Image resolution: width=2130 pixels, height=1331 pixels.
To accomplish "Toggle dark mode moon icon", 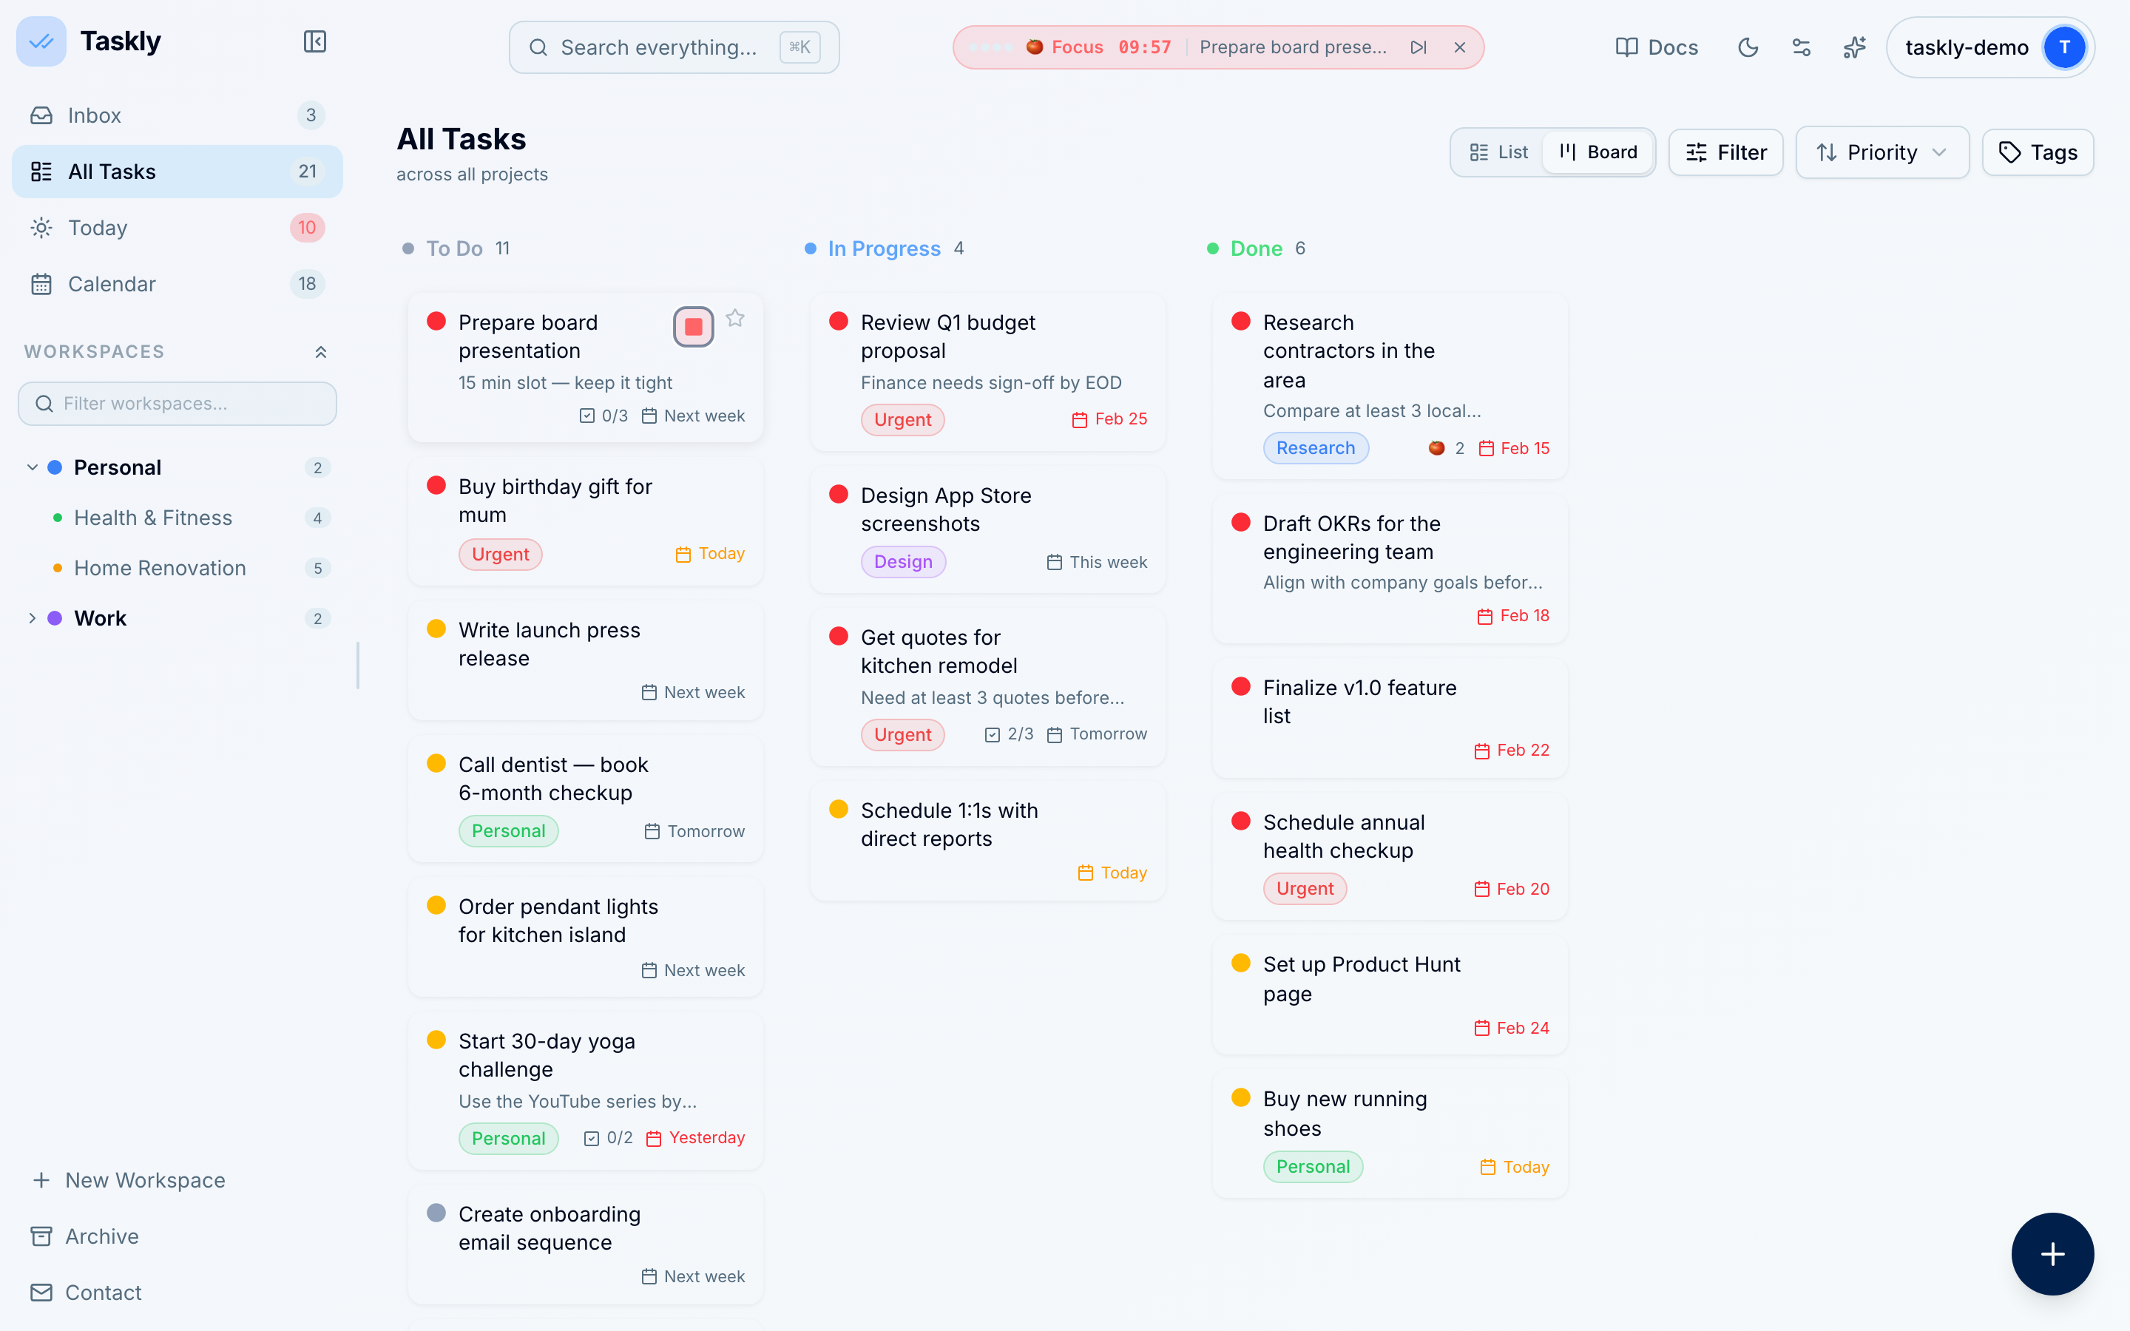I will [1748, 47].
